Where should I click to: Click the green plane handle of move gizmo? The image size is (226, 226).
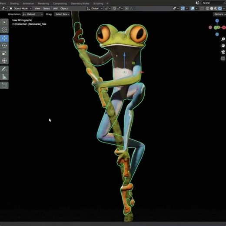(133, 63)
